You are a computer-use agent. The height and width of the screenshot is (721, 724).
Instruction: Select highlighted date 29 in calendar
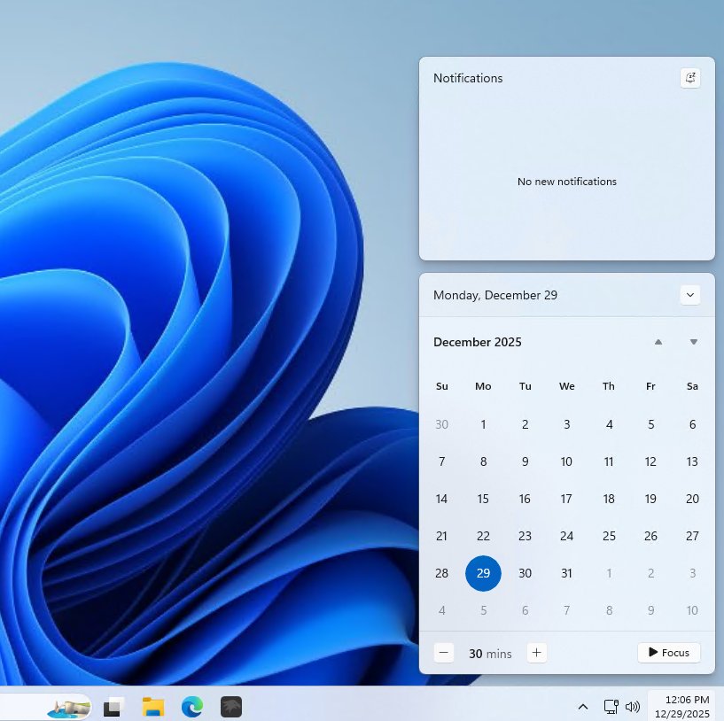tap(483, 573)
